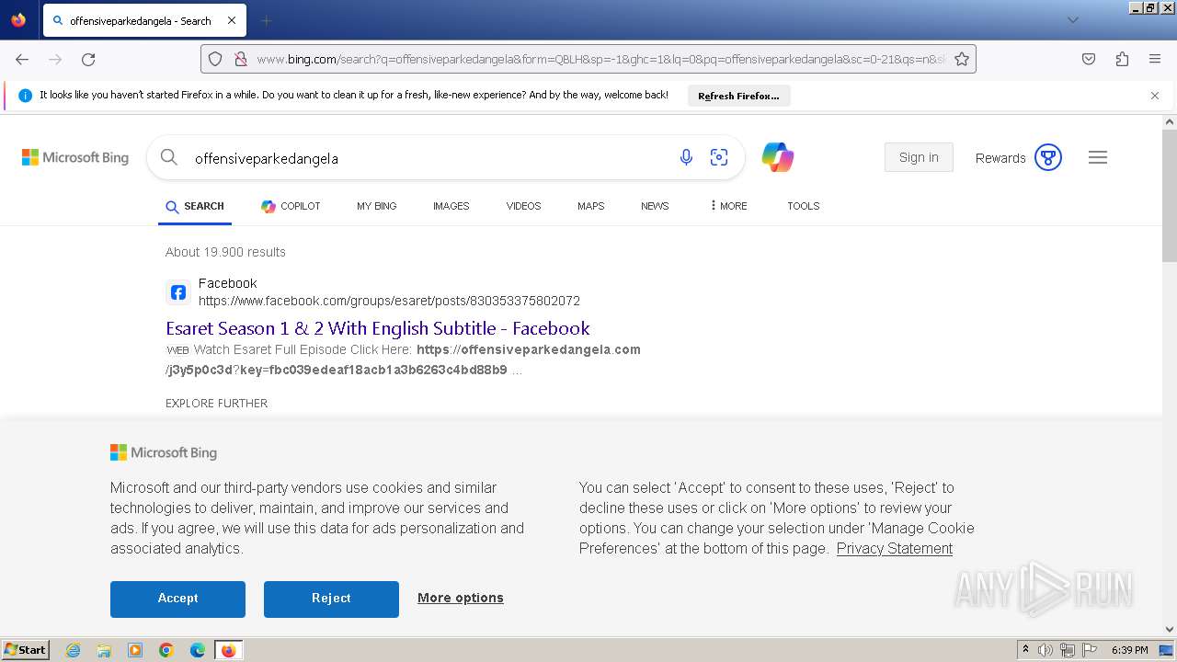Switch to MY BING tab
Viewport: 1177px width, 662px height.
(377, 206)
